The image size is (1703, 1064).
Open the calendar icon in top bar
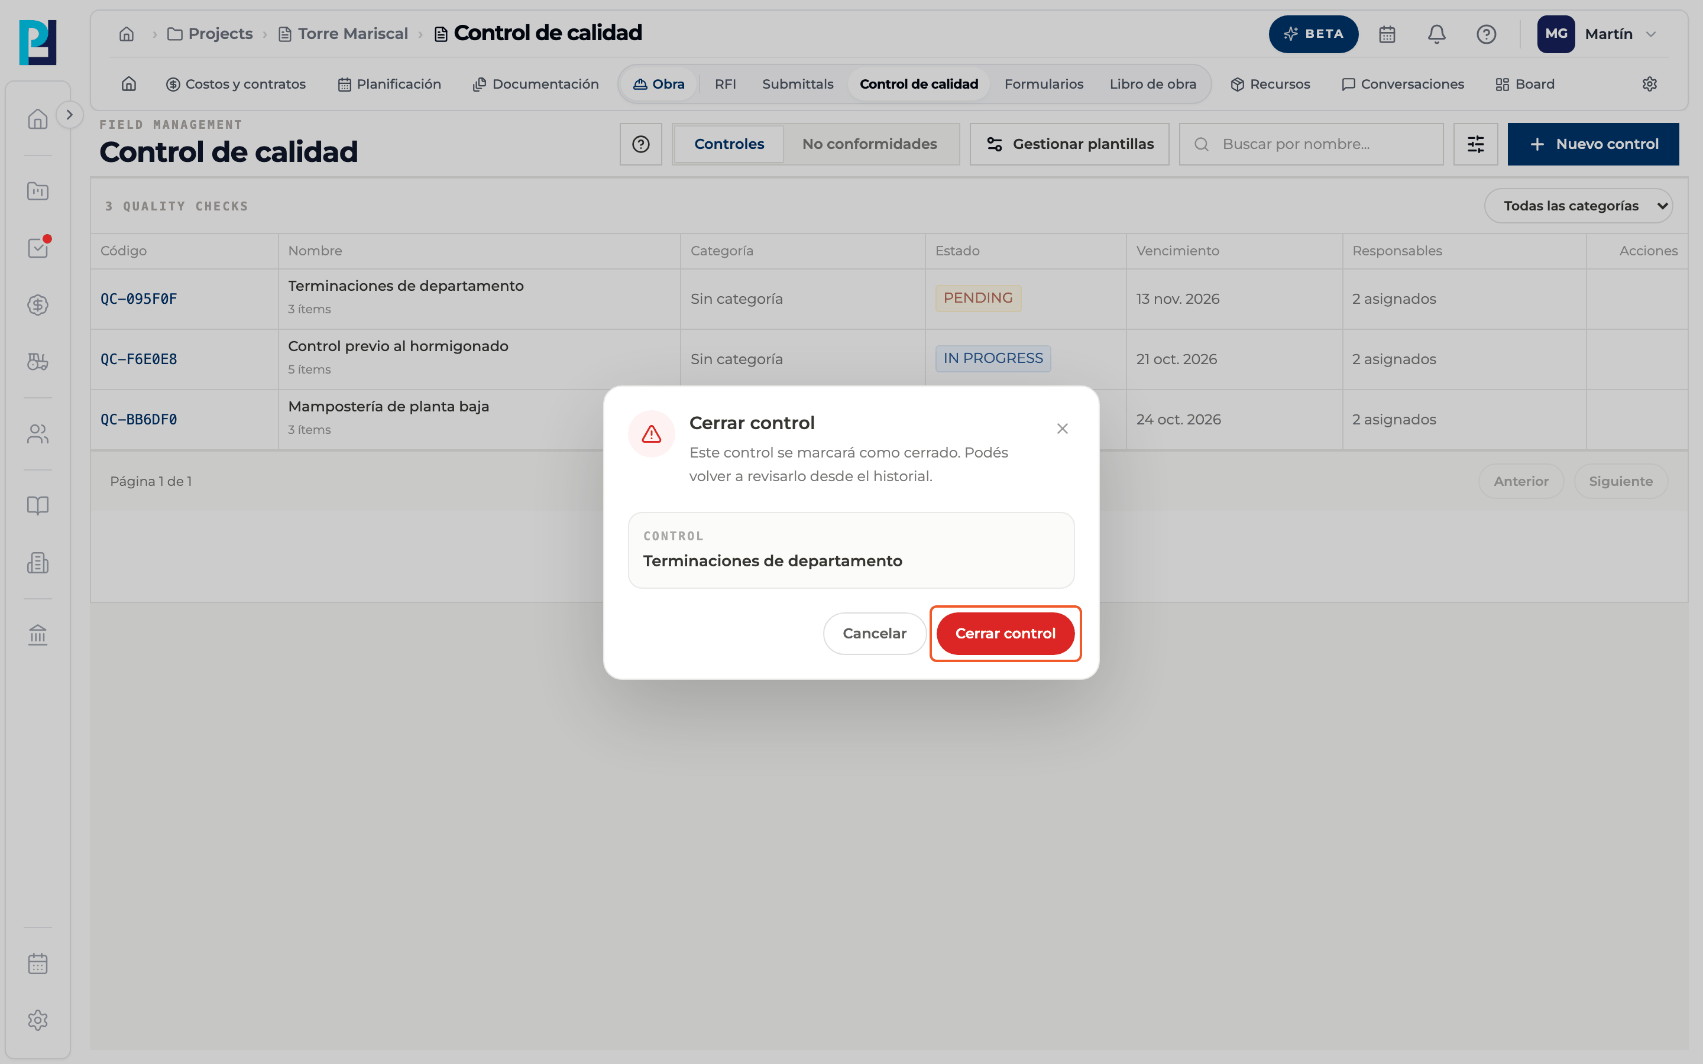[x=1386, y=34]
